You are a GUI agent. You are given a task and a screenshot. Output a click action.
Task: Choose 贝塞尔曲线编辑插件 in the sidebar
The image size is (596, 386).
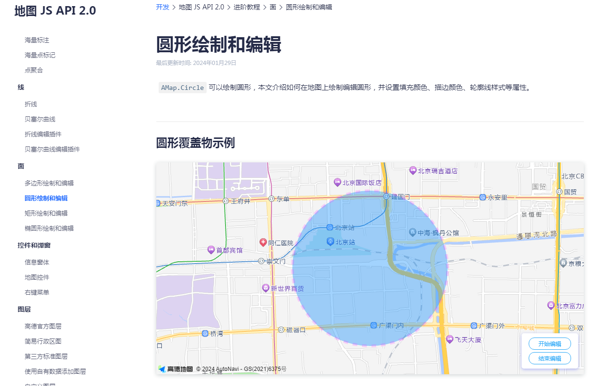click(x=52, y=149)
